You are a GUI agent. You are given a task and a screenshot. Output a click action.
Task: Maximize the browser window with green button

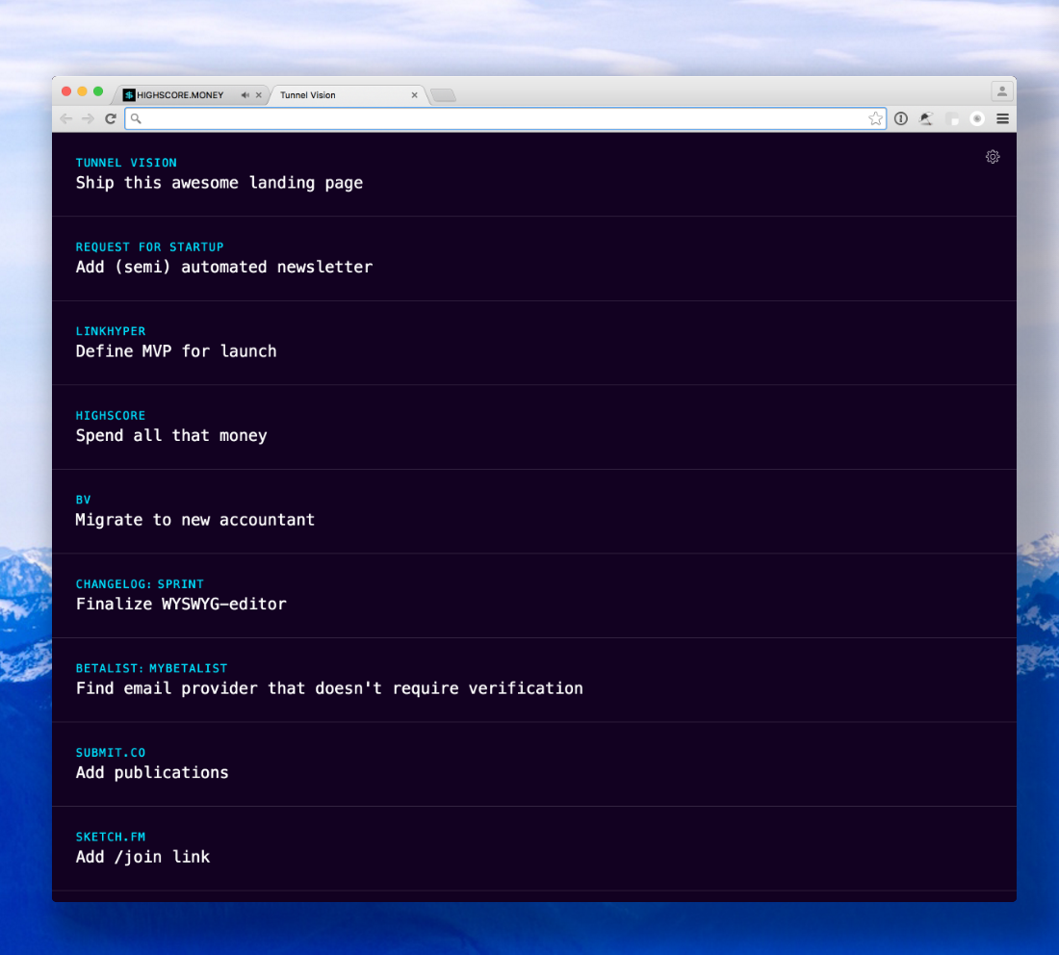tap(98, 91)
